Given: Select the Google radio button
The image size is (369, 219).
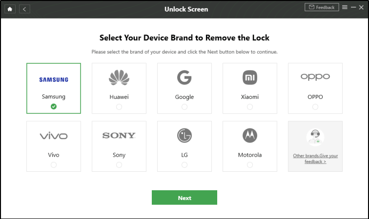Looking at the screenshot, I should (184, 107).
